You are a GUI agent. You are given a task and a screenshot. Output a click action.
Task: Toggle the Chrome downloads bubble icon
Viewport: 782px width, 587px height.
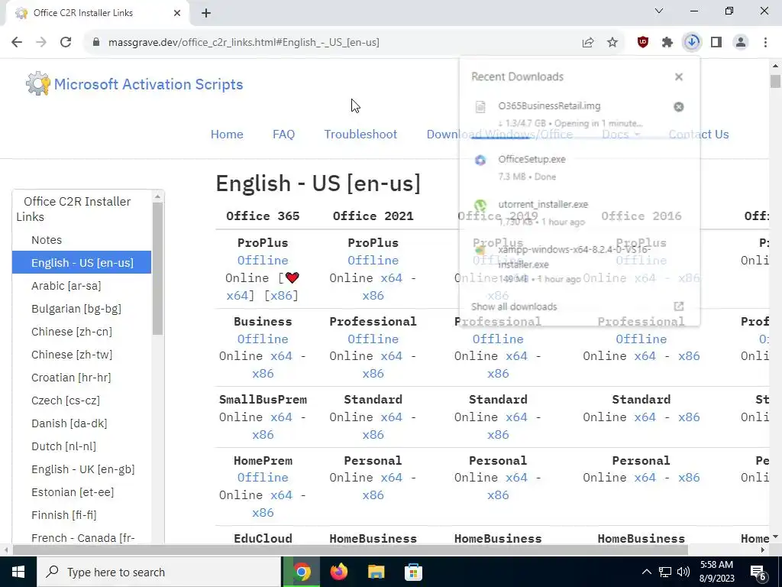click(692, 43)
